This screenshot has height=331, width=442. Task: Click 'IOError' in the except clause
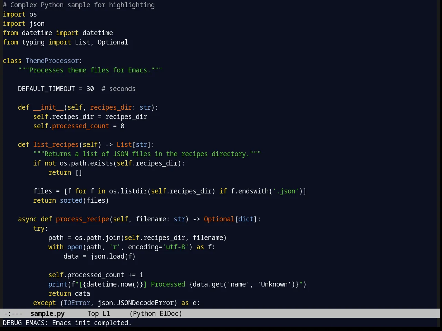tap(77, 303)
